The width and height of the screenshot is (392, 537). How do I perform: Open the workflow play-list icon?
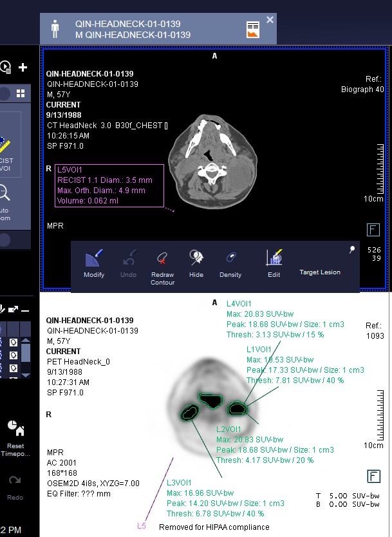(6, 67)
